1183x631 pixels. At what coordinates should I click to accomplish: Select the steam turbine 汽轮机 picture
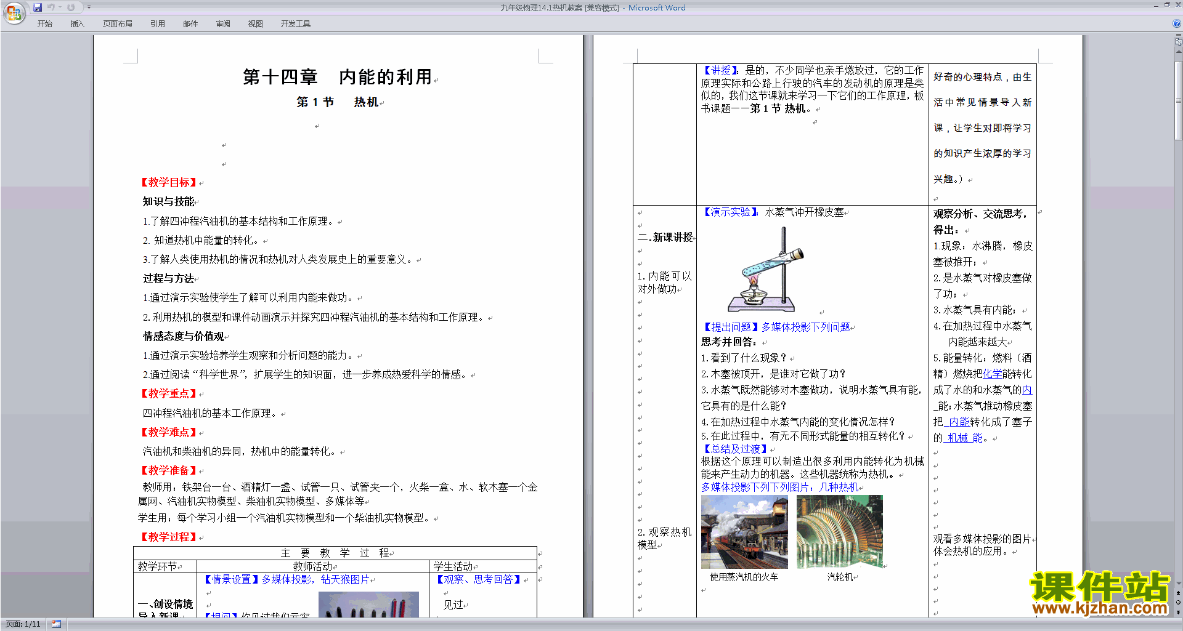point(840,532)
